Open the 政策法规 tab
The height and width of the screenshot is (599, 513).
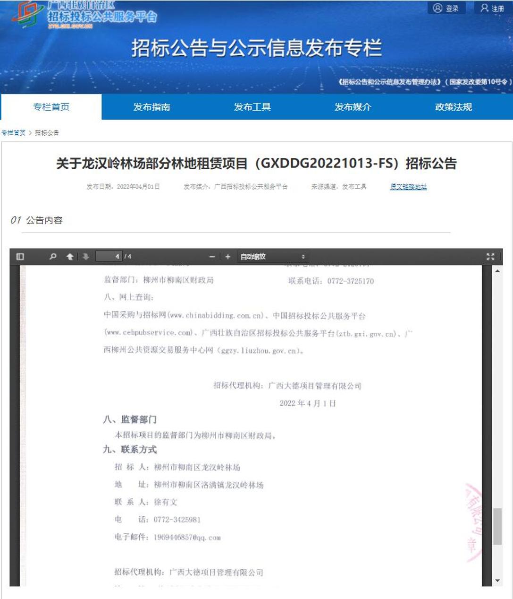(454, 107)
